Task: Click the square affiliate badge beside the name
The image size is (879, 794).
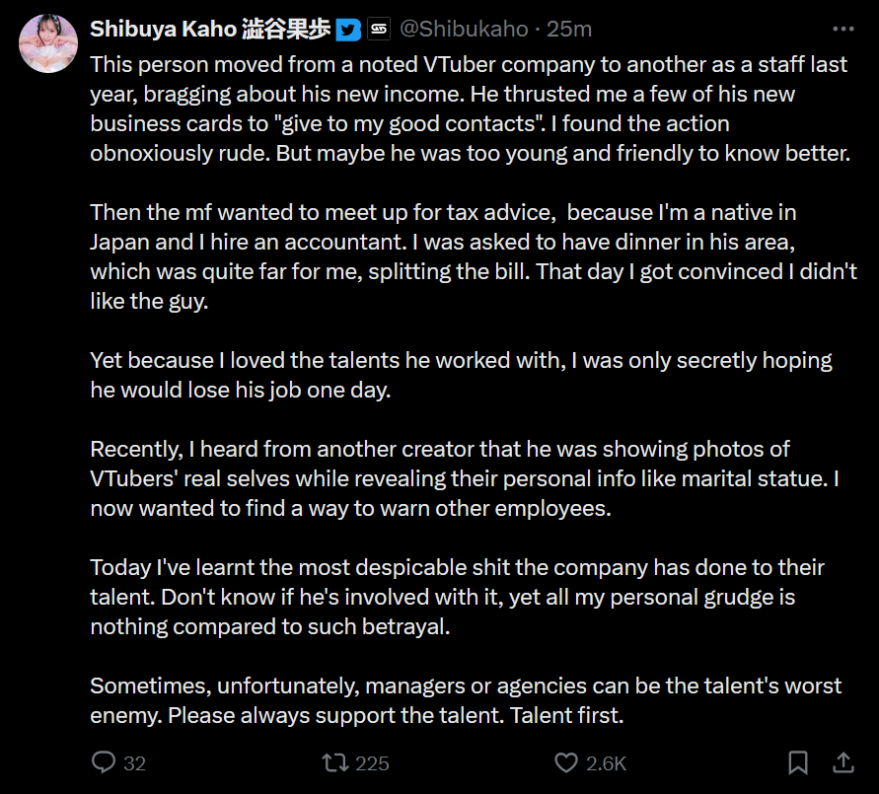Action: pos(379,30)
